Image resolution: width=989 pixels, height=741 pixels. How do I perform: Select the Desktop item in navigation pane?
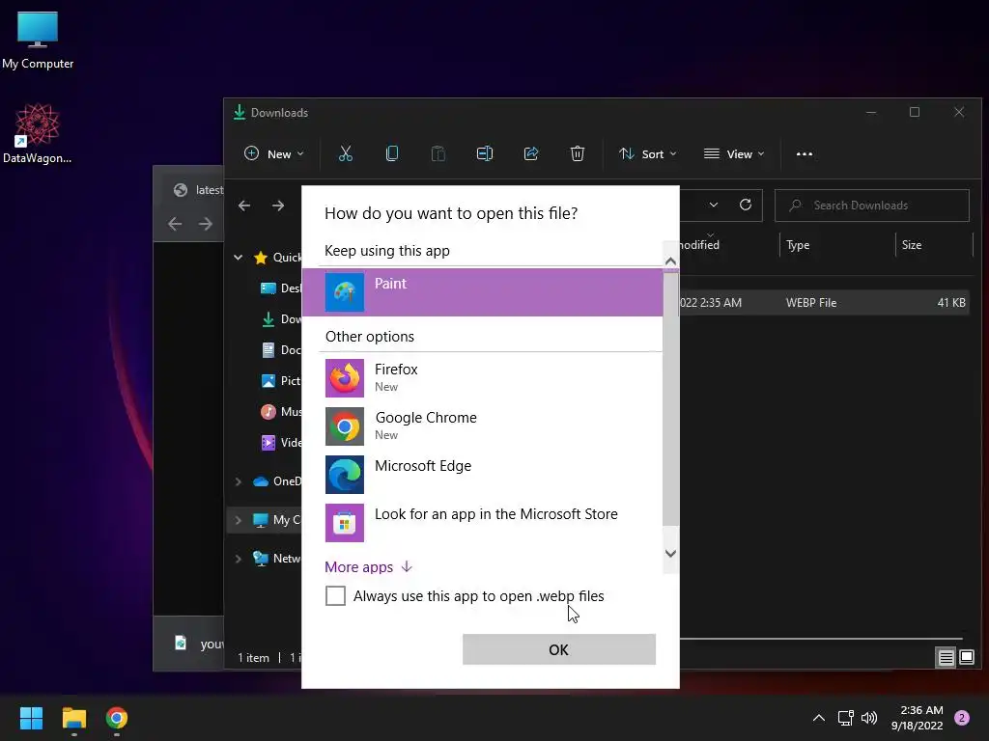click(281, 288)
